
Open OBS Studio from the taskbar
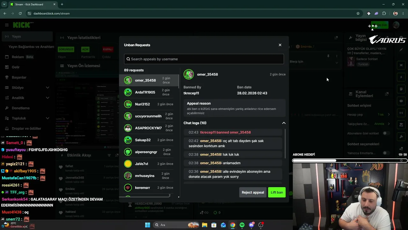coord(261,225)
